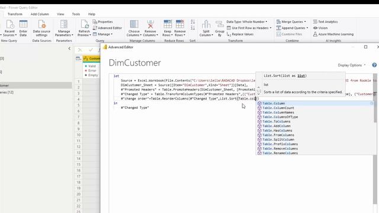The image size is (379, 213).
Task: Open the Help ribbon tab
Action: click(x=92, y=14)
